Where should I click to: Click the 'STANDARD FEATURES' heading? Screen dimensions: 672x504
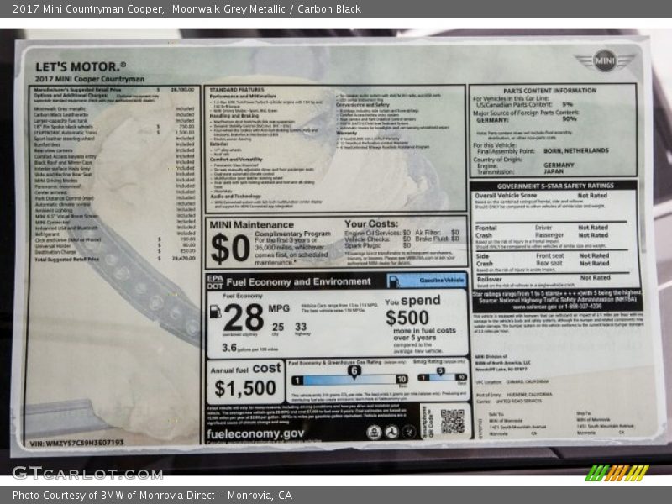[237, 90]
